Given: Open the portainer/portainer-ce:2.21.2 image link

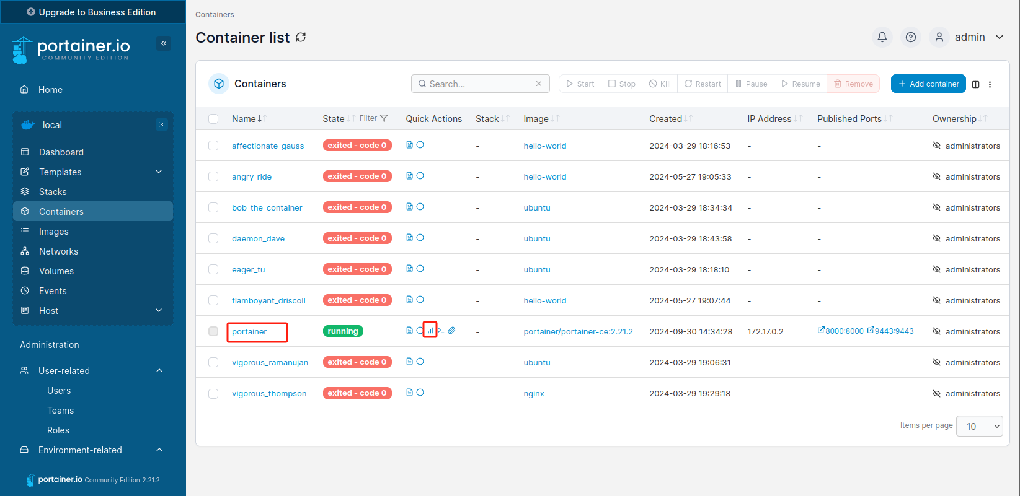Looking at the screenshot, I should pos(578,331).
